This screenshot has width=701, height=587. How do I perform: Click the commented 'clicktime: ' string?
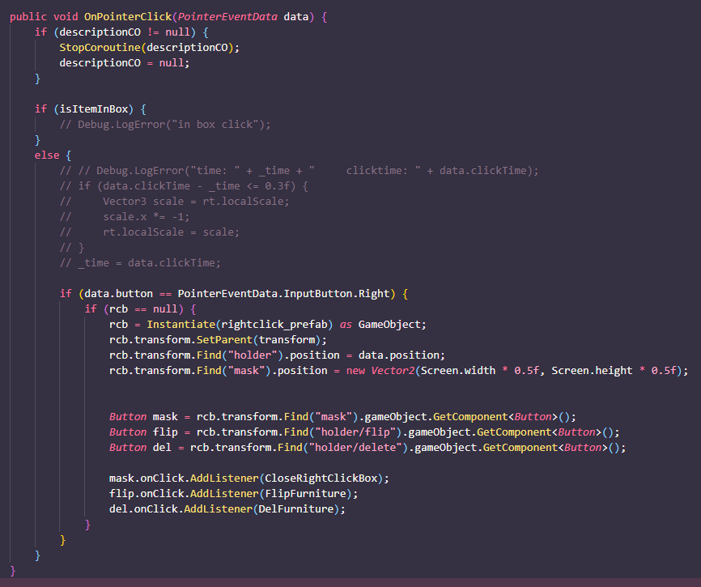(384, 171)
